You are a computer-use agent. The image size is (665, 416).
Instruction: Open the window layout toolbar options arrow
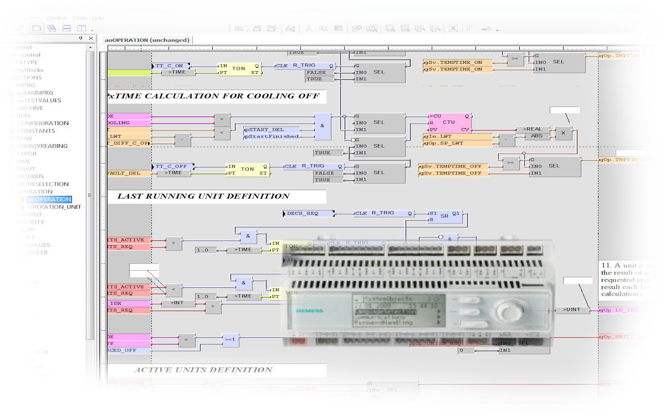click(92, 29)
